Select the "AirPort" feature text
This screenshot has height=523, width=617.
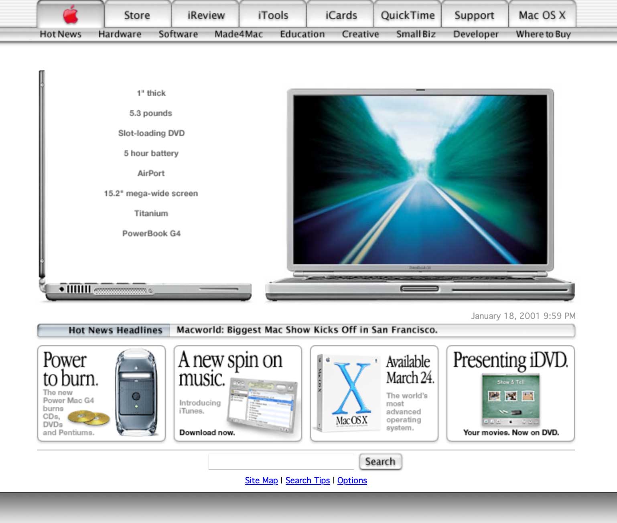pyautogui.click(x=151, y=173)
